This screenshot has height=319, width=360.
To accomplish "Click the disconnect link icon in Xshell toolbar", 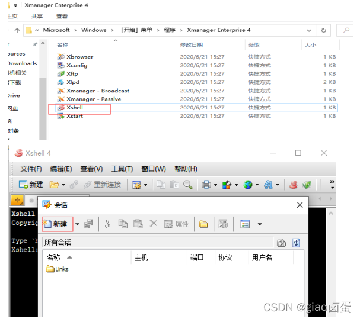I will [74, 185].
